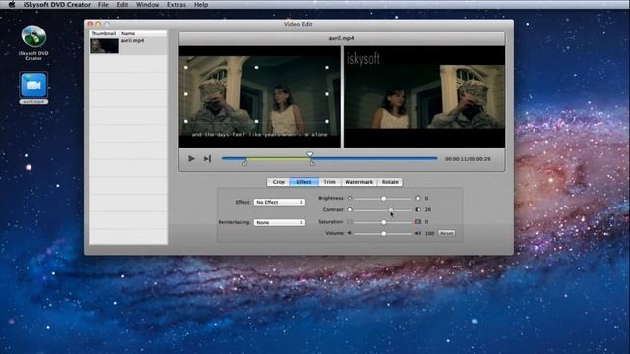Open the File menu

click(x=103, y=5)
